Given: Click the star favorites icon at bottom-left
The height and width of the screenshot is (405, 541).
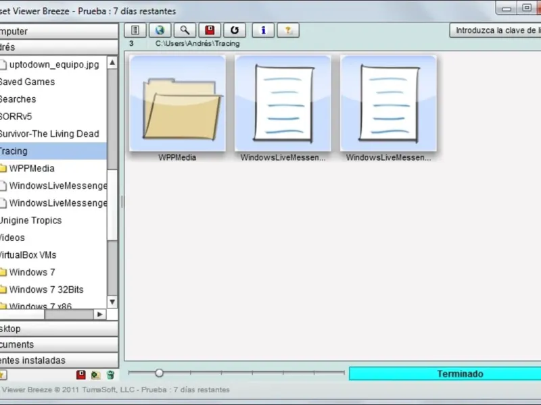Looking at the screenshot, I should [3, 375].
